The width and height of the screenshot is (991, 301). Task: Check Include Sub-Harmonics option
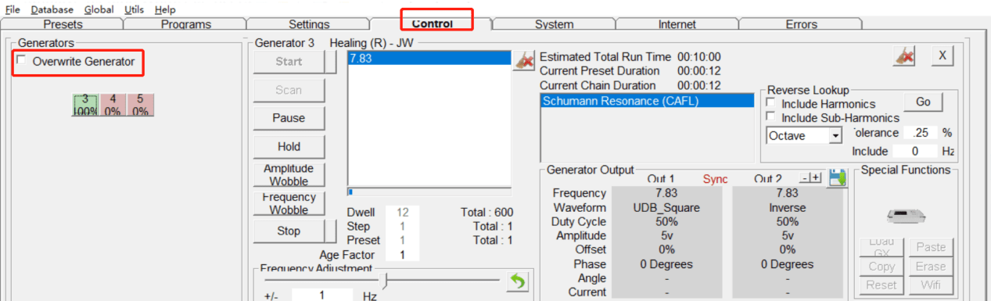771,117
